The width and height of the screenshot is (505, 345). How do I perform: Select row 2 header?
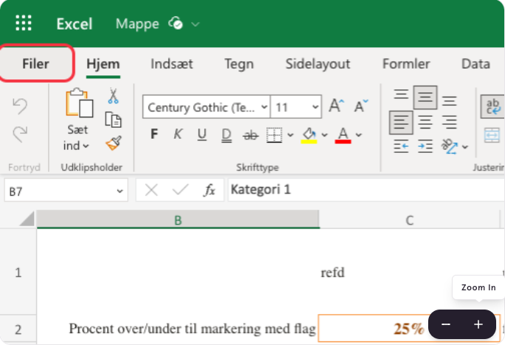(x=18, y=329)
